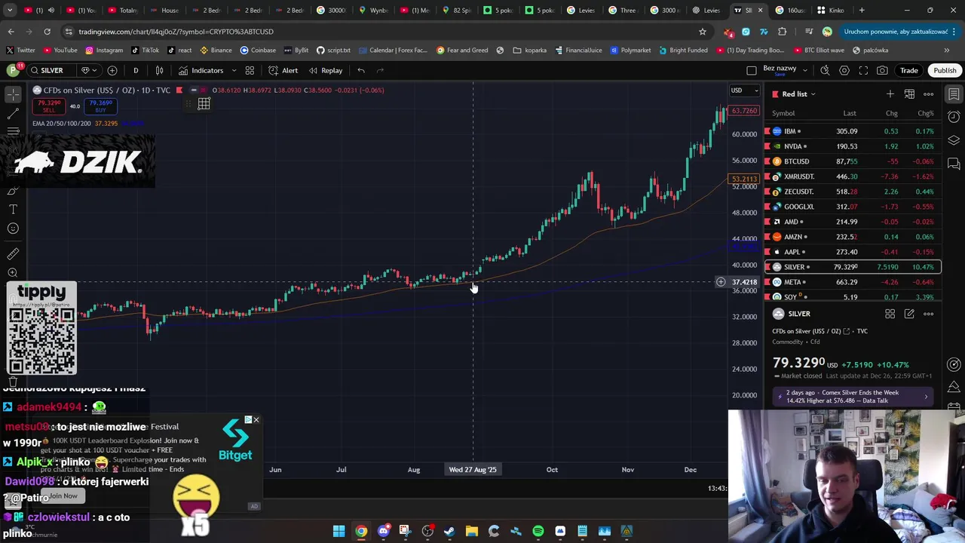
Task: Open Watchlist panel icon in right sidebar
Action: 954,94
